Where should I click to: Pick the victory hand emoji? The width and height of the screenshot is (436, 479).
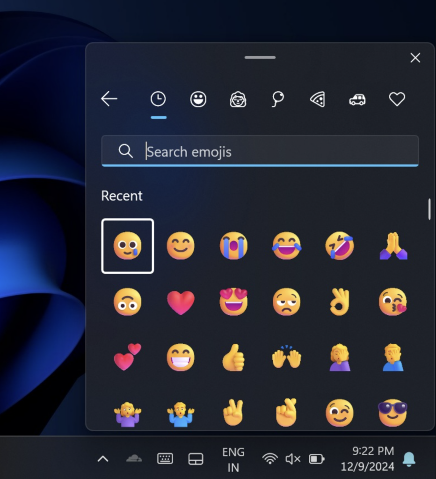233,413
